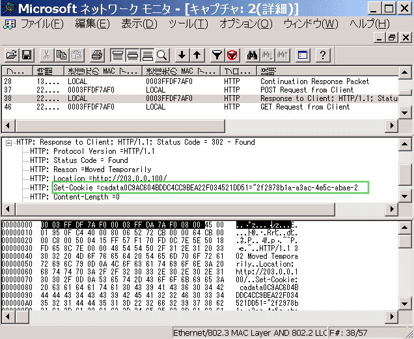
Task: Select the HTTP Set-Cookie =cadata line
Action: tap(194, 188)
